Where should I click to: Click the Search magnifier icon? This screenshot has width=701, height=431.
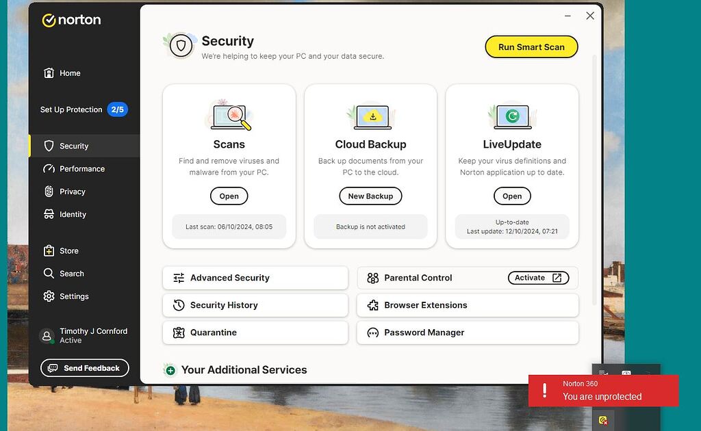click(49, 273)
